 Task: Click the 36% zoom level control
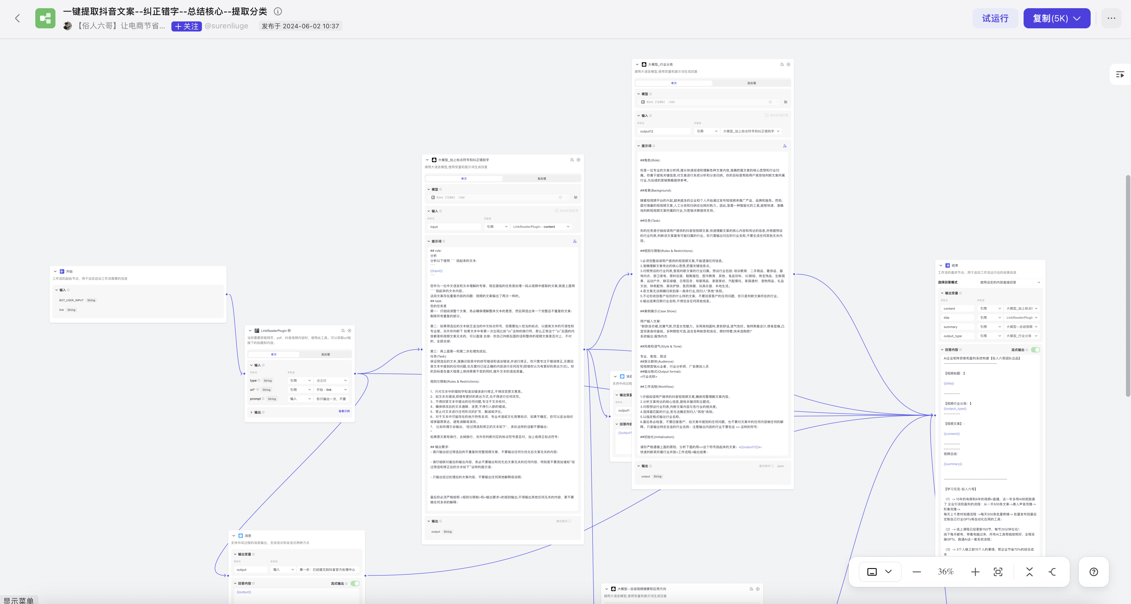(x=946, y=572)
